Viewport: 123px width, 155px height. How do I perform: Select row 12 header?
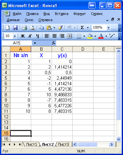[6, 117]
